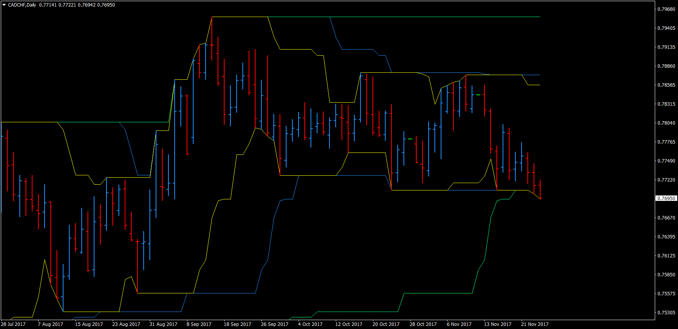This screenshot has width=678, height=329.
Task: Click the 8 Sep 2017 date label
Action: tap(199, 324)
